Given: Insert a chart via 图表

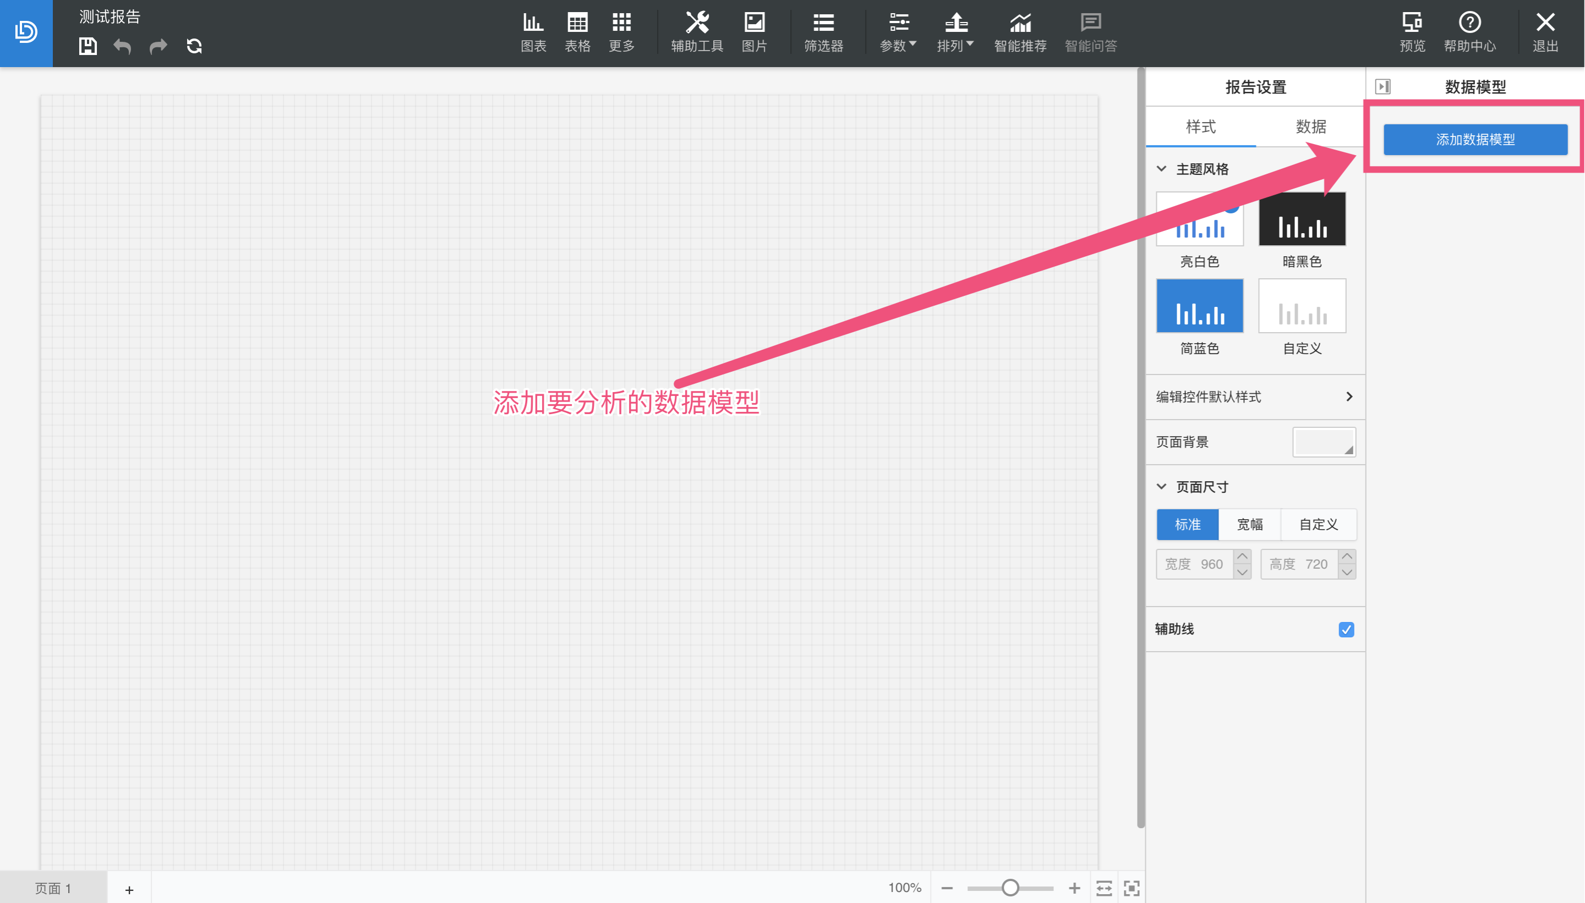Looking at the screenshot, I should 533,32.
